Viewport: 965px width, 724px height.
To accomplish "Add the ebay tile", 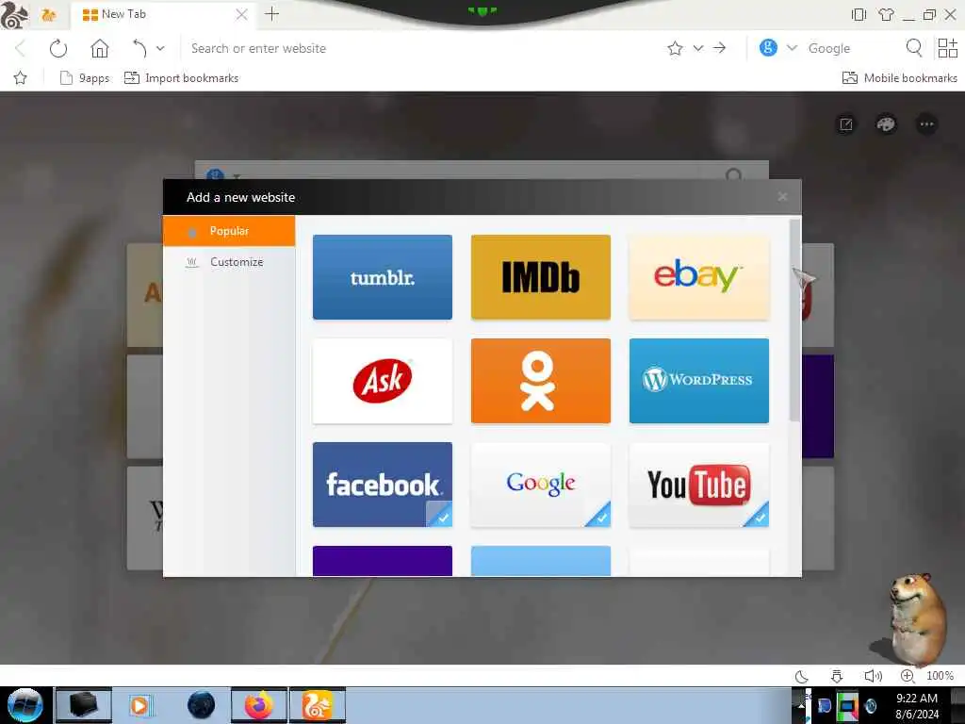I will (x=699, y=277).
